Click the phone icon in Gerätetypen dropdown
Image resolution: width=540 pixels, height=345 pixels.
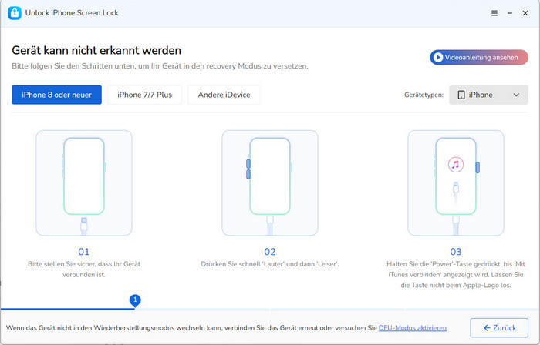[461, 95]
